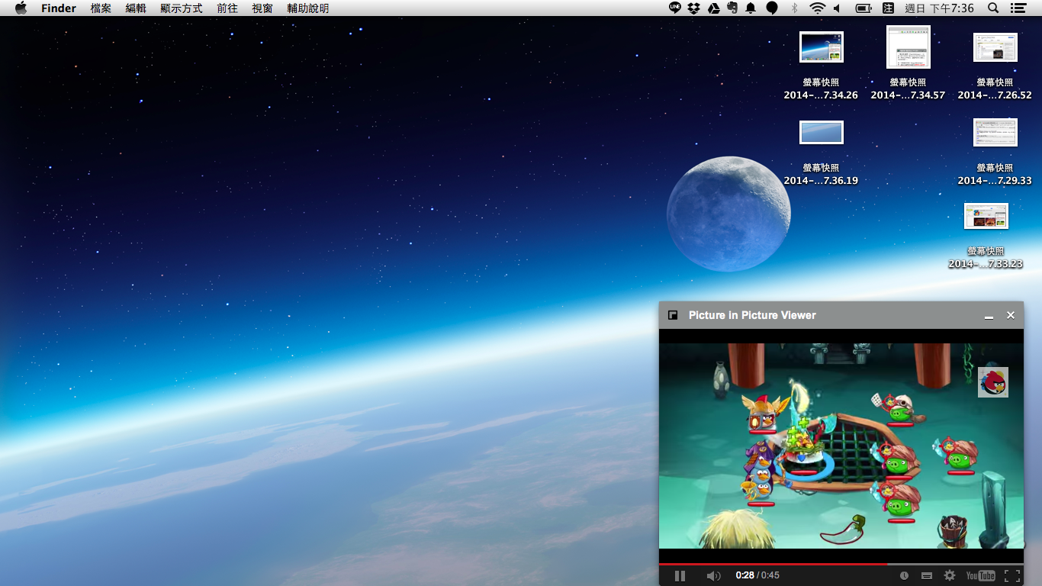Image resolution: width=1042 pixels, height=586 pixels.
Task: Open Spotlight search magnifier
Action: point(993,8)
